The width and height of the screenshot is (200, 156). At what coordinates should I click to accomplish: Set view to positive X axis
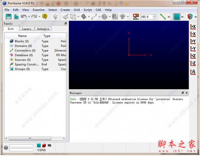pyautogui.click(x=193, y=27)
